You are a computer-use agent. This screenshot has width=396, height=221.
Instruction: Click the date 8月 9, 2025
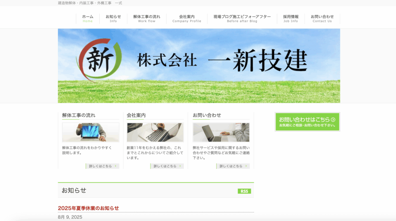coord(70,217)
